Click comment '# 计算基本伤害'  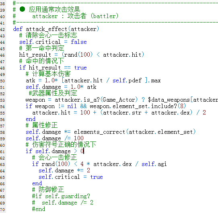(x=48, y=74)
